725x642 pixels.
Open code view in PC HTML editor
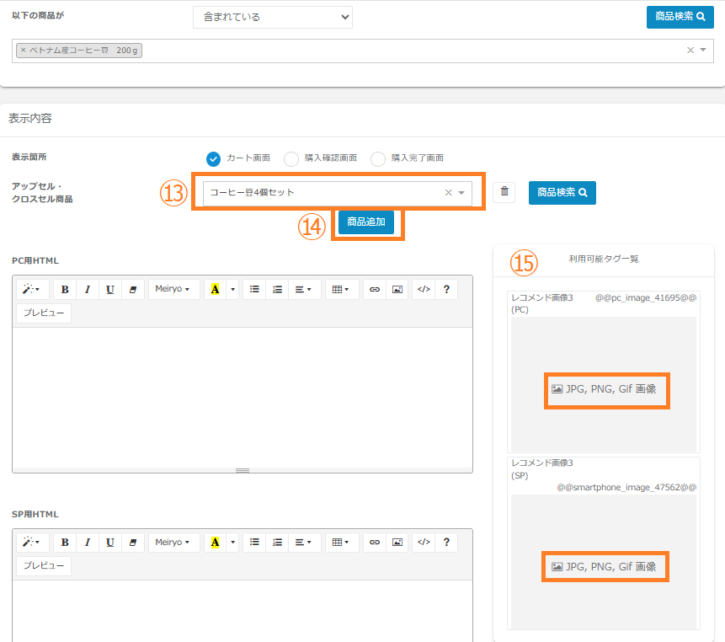tap(424, 290)
